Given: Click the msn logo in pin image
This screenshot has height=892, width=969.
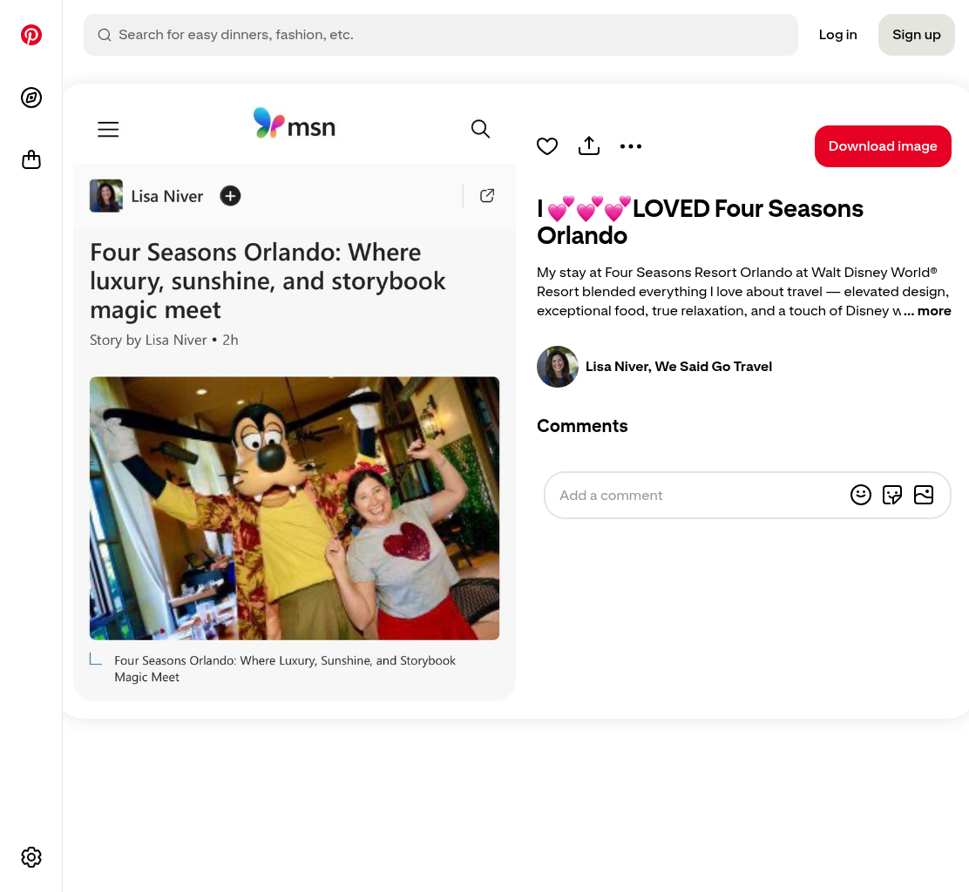Looking at the screenshot, I should click(x=295, y=124).
